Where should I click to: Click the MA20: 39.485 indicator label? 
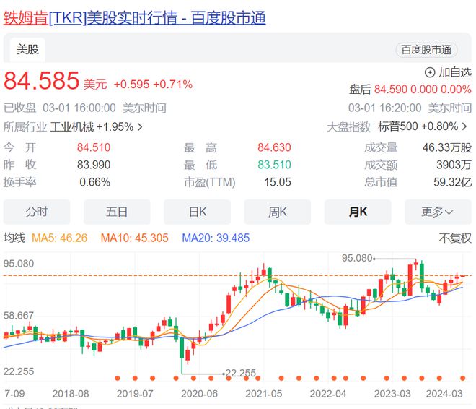(216, 238)
